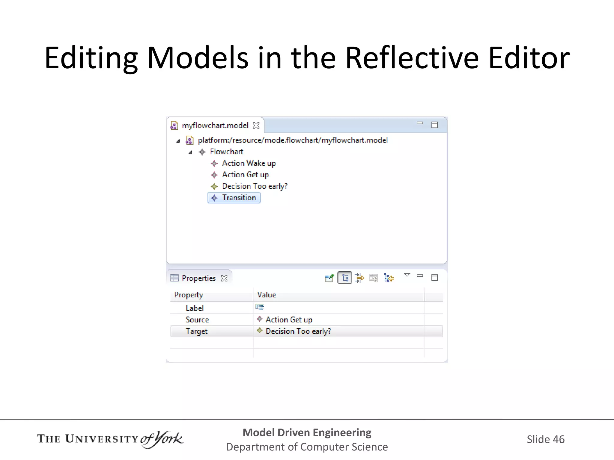Toggle Show Categories in Properties
The height and width of the screenshot is (460, 614).
pyautogui.click(x=345, y=278)
